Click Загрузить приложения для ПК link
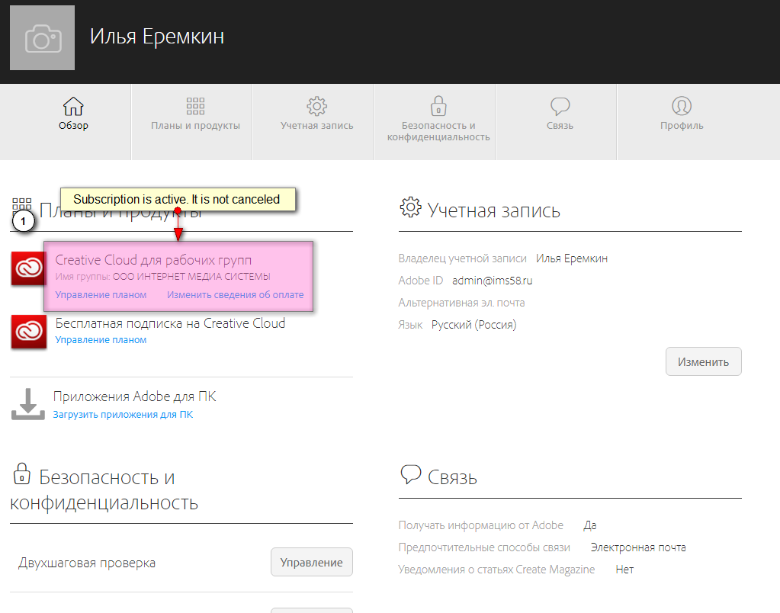This screenshot has width=780, height=613. pos(123,415)
